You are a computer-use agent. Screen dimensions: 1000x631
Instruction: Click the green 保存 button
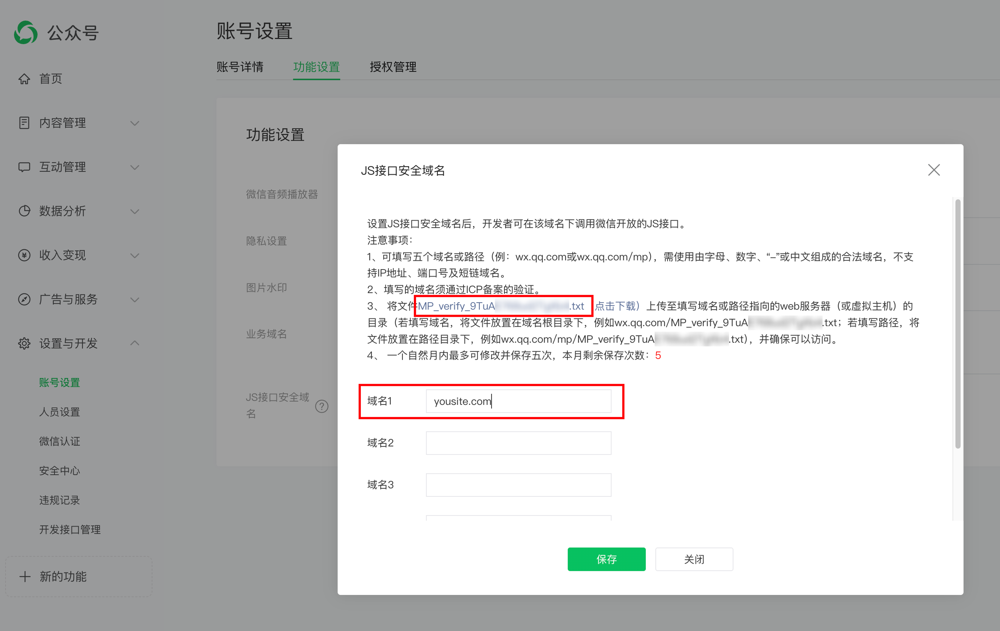606,559
